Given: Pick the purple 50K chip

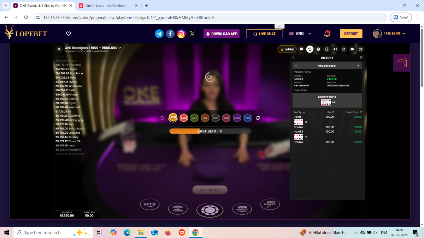Looking at the screenshot, I should pos(237,118).
